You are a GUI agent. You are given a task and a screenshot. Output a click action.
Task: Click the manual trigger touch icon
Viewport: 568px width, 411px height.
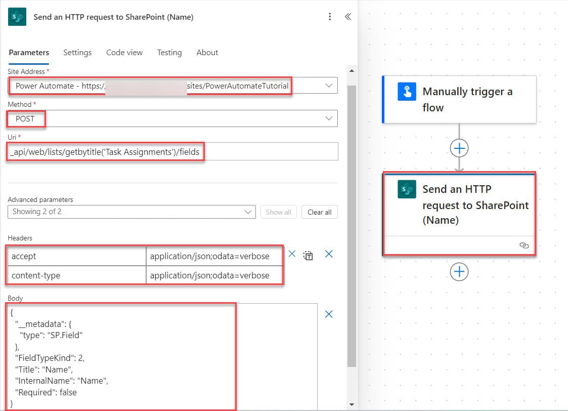(x=407, y=91)
